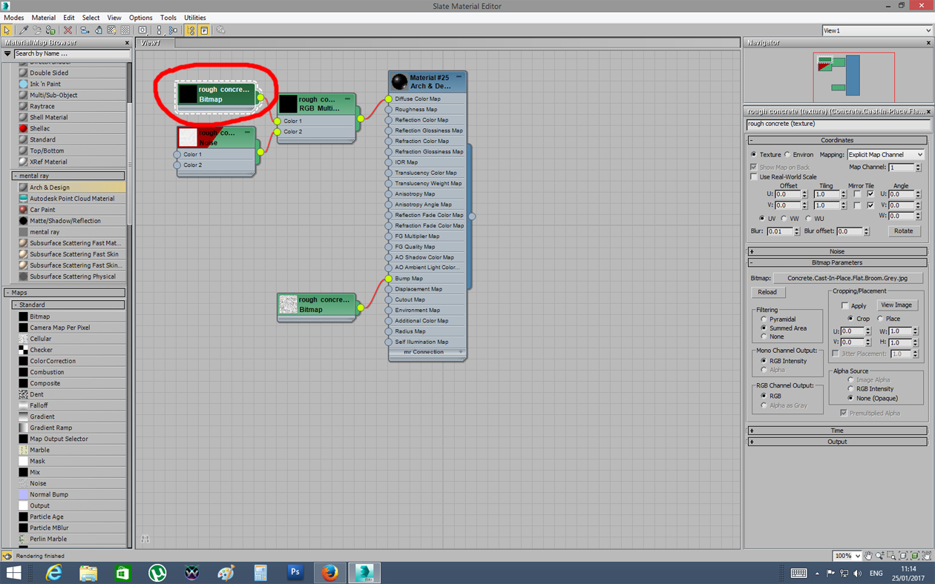Click the Blur value spinner arrows
935x584 pixels.
pos(796,231)
